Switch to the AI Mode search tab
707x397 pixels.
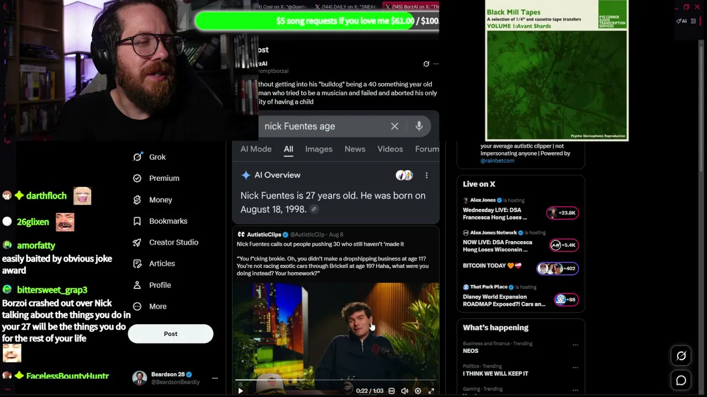point(256,149)
